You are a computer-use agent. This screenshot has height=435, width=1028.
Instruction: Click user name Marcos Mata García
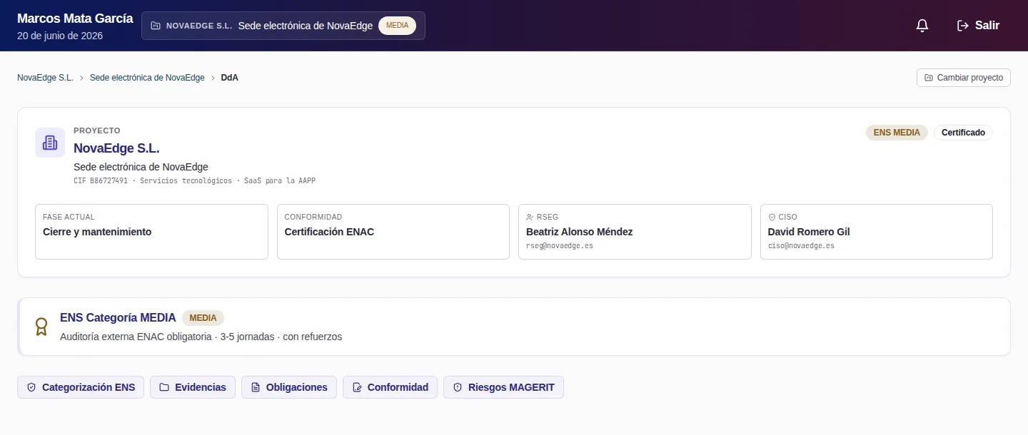75,19
